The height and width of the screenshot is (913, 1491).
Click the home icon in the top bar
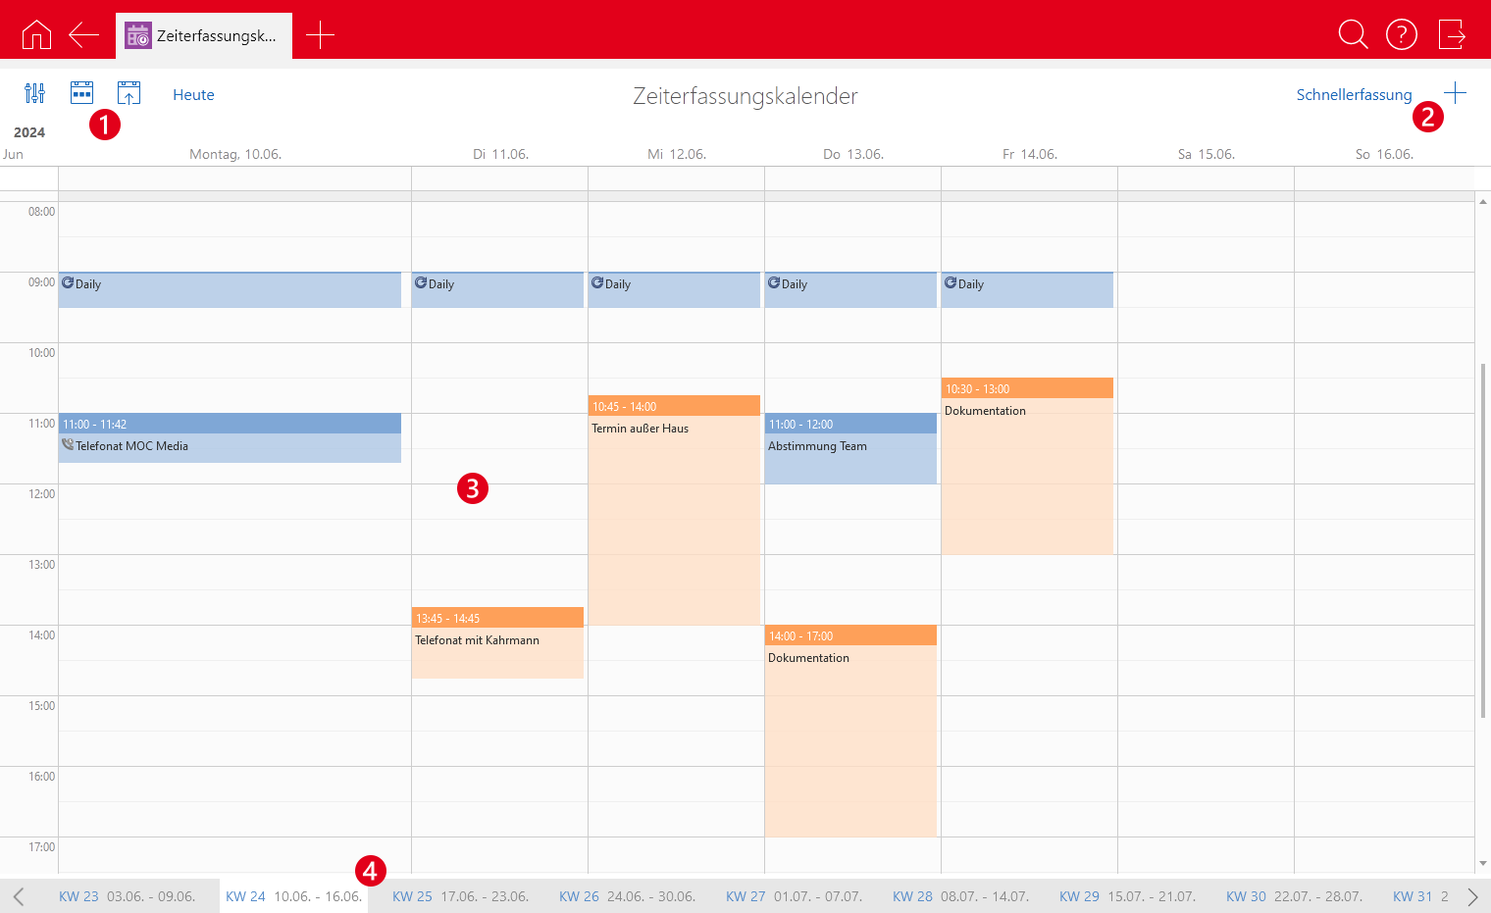pos(36,35)
